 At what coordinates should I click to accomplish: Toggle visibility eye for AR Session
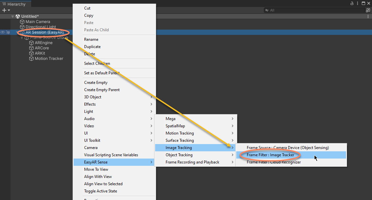3,32
